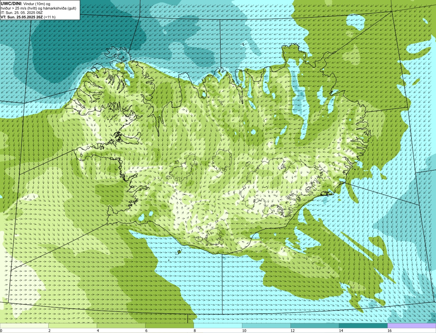Image resolution: width=436 pixels, height=333 pixels.
Task: Click the 0–2 m/s palest legend color
Action: pyautogui.click(x=24, y=326)
